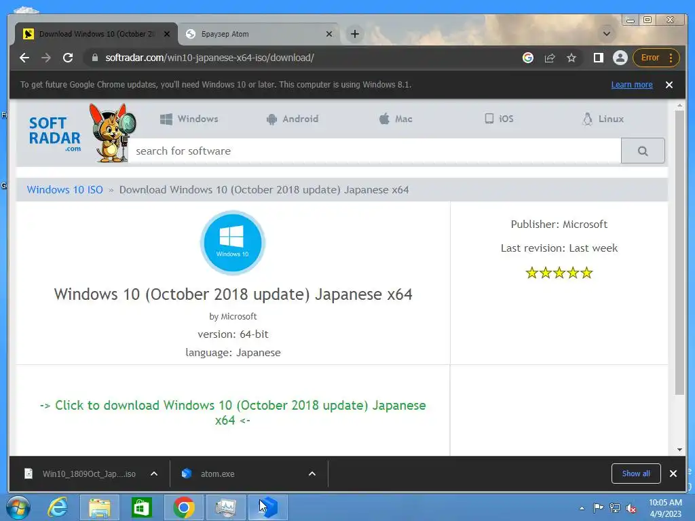Click the muted volume tray icon
Screen dimensions: 695x521
[x=631, y=508]
